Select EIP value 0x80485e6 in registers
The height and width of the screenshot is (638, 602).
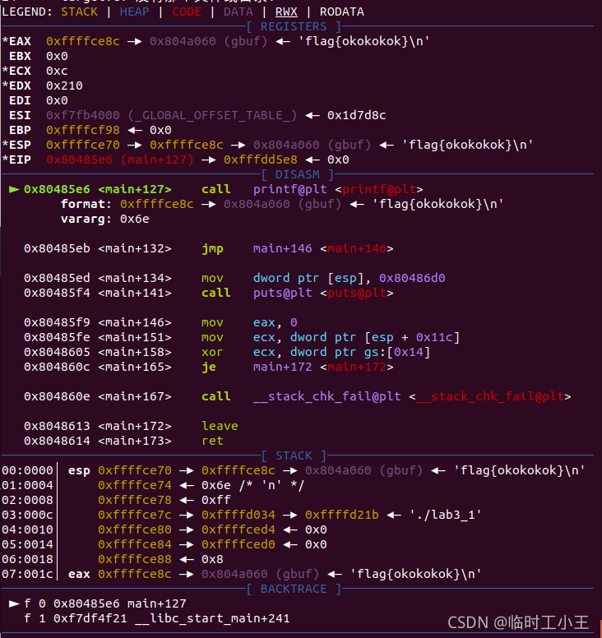(x=80, y=159)
